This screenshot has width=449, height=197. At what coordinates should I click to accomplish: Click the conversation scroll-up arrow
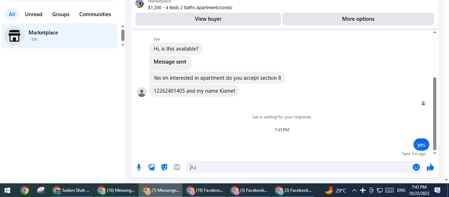pos(435,32)
